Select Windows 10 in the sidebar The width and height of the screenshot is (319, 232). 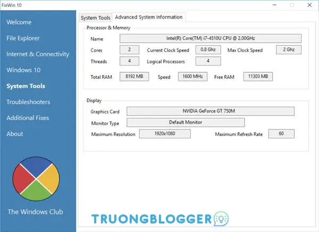23,70
